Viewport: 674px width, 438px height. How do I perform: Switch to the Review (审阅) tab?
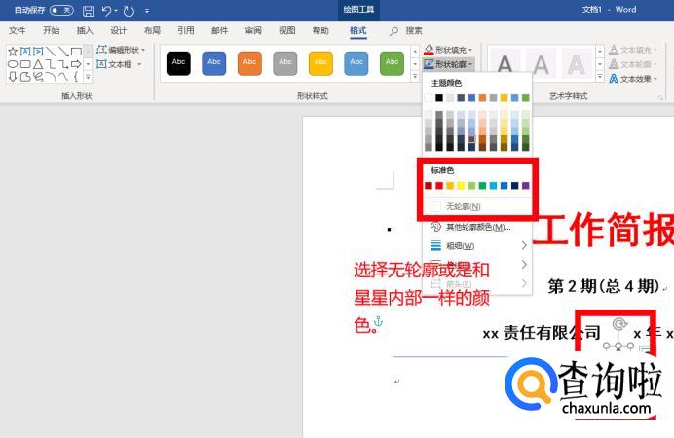253,30
